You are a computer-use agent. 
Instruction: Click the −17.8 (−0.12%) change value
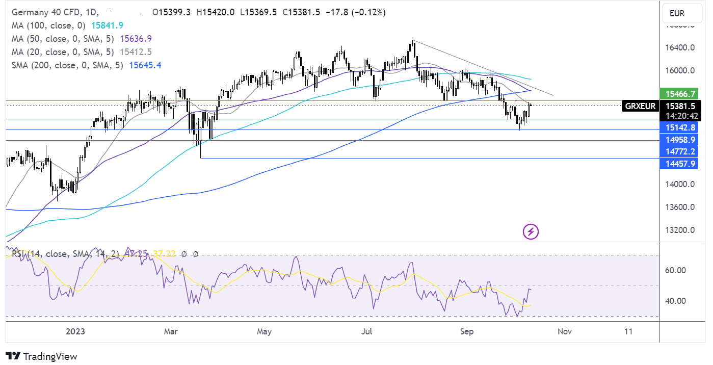point(356,12)
